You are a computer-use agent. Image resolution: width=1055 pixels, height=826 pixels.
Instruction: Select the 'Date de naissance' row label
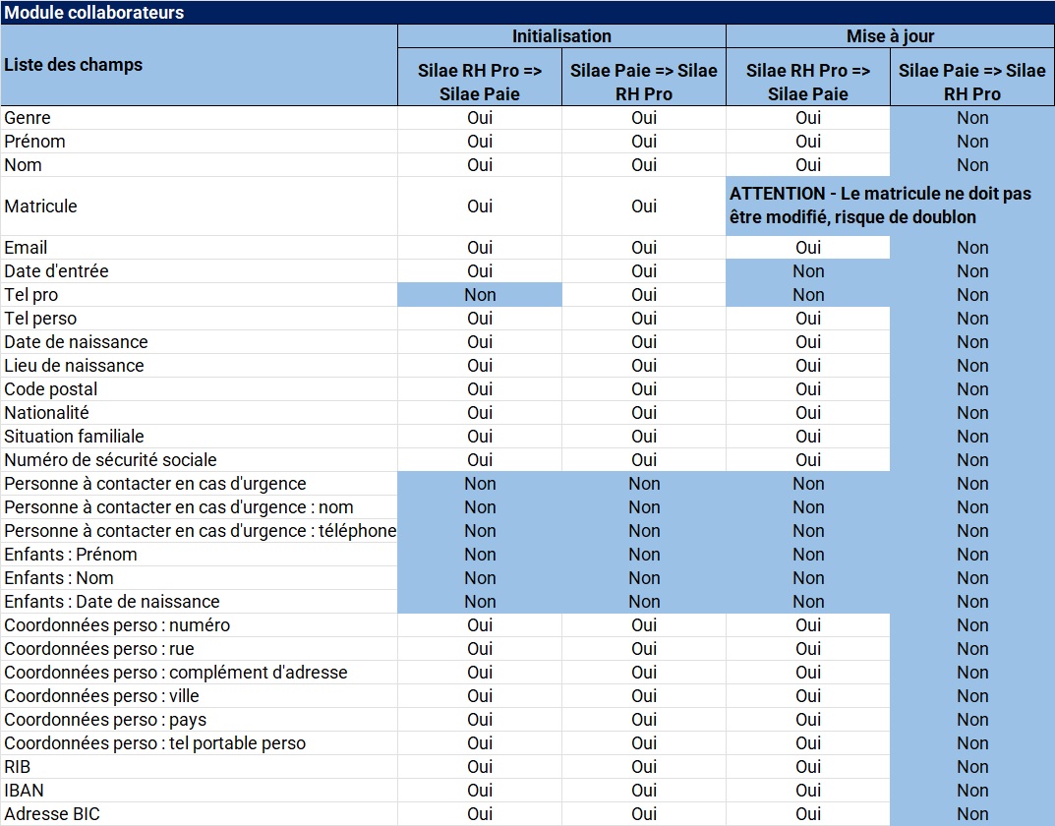point(76,341)
